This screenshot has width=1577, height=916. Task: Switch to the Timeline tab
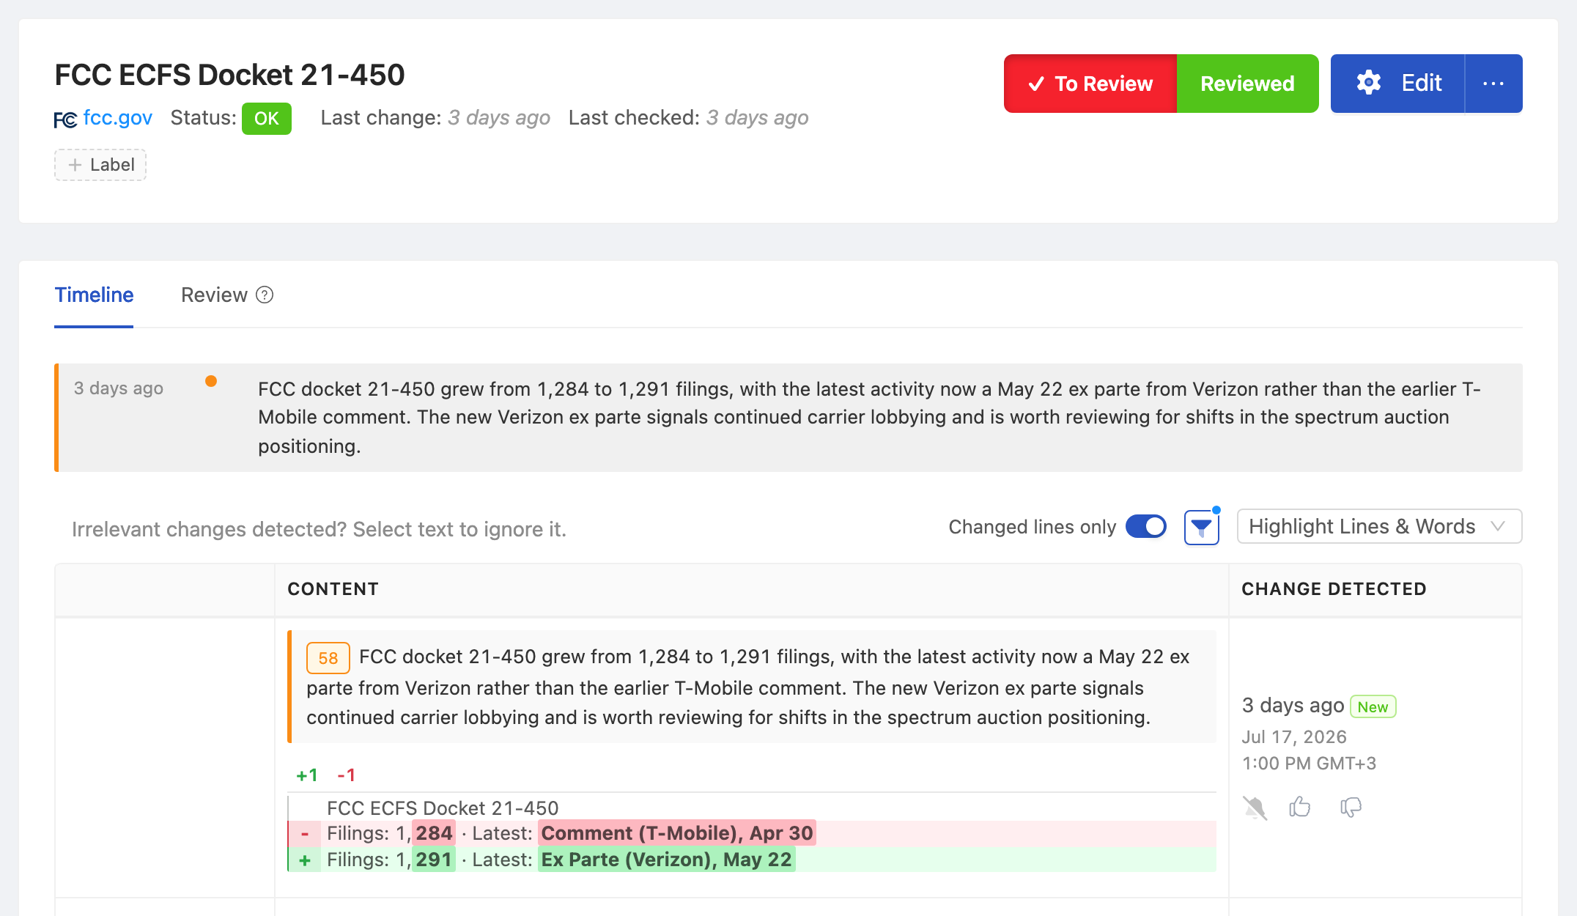point(94,295)
